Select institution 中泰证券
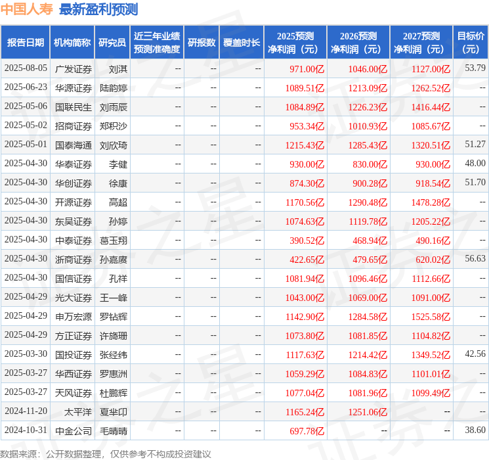This screenshot has width=489, height=460. 74,241
